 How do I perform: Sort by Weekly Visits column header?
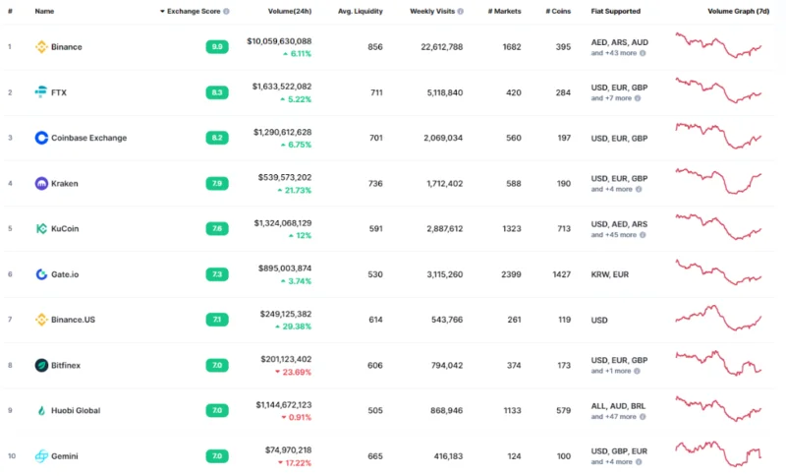tap(432, 11)
